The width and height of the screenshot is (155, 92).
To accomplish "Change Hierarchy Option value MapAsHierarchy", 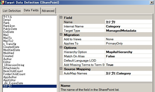I will click(x=129, y=52).
